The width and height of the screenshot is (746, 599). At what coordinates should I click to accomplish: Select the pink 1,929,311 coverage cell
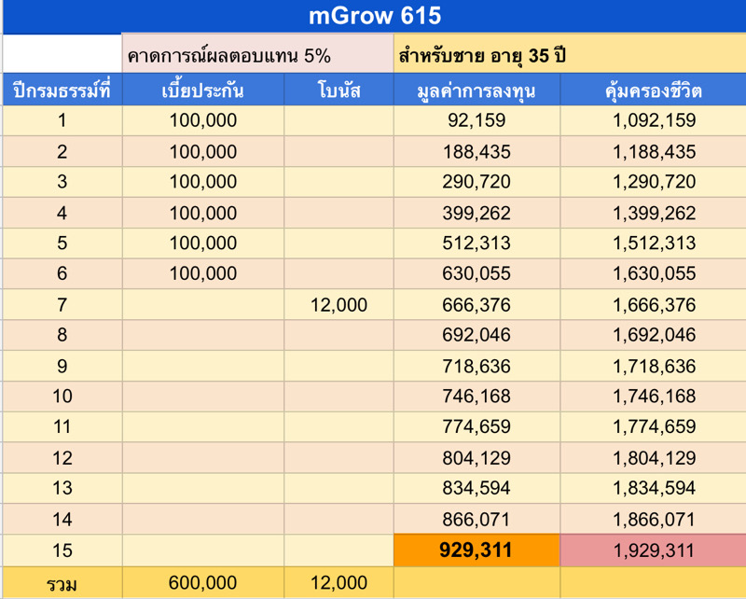pos(653,550)
